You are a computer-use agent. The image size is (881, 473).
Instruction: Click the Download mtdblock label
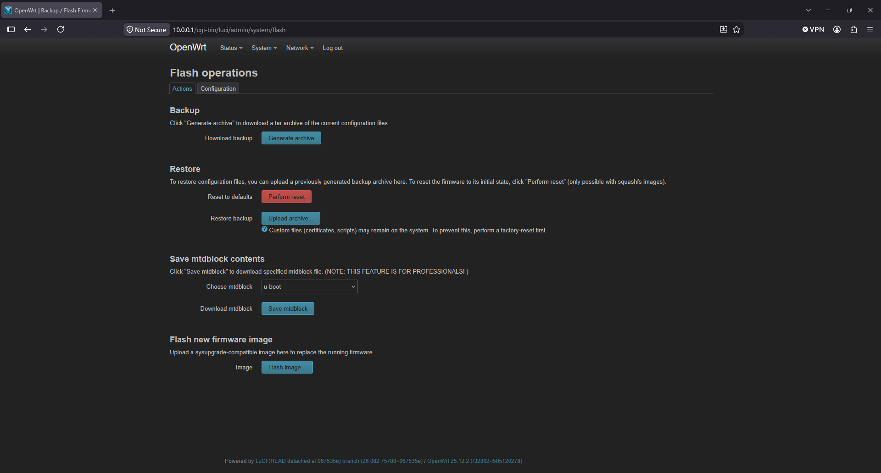226,309
